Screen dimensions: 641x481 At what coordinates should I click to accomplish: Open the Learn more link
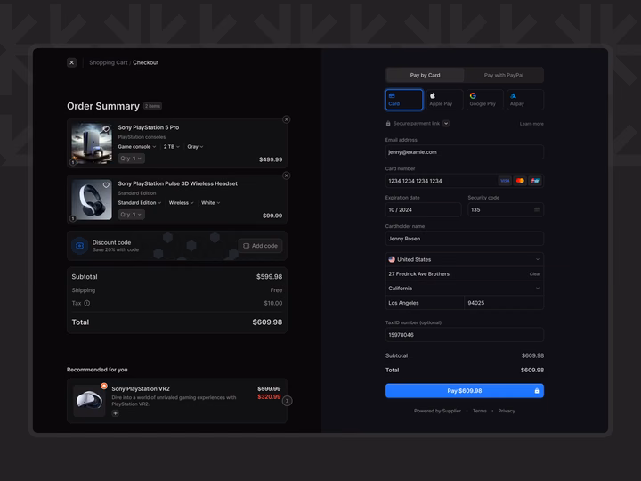tap(531, 124)
